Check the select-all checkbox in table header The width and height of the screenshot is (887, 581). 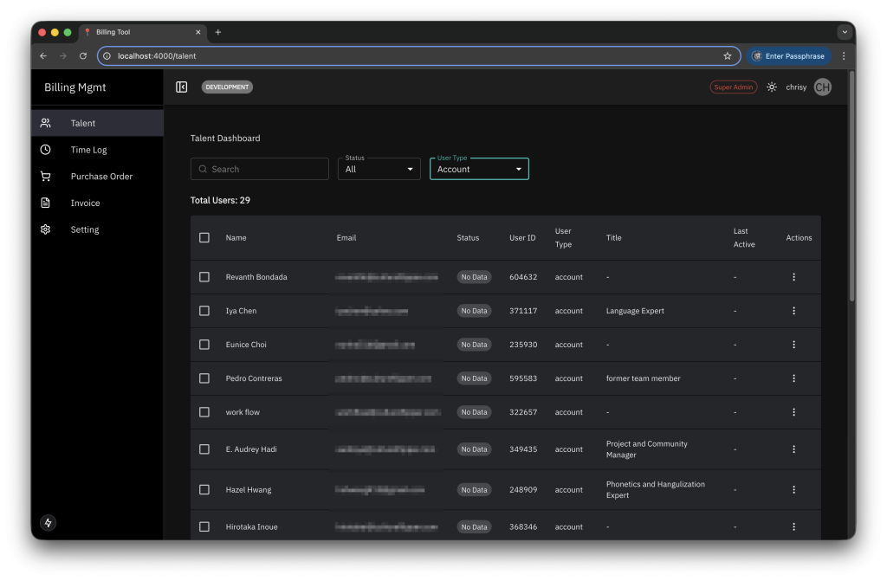point(204,237)
